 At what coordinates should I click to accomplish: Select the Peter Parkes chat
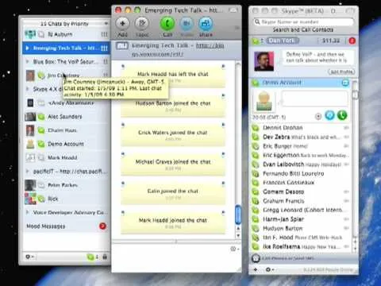pos(66,185)
